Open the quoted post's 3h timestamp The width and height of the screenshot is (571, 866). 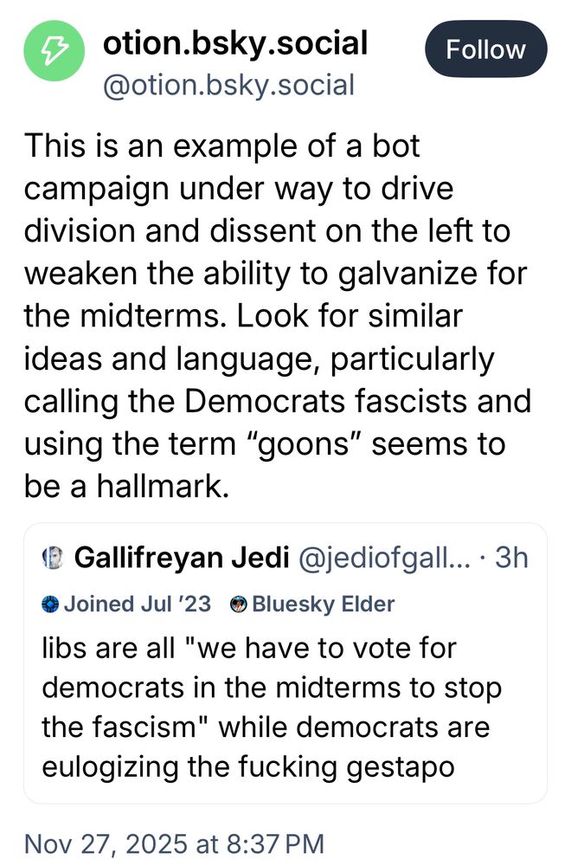510,559
